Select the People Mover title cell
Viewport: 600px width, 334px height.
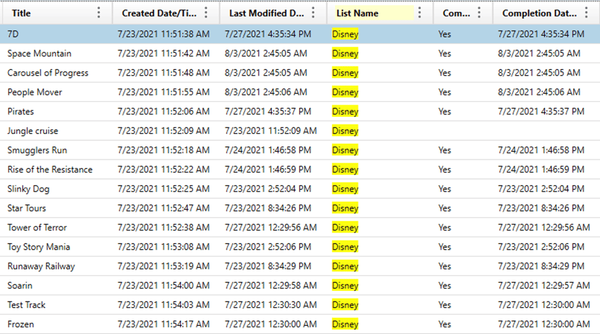[x=35, y=92]
